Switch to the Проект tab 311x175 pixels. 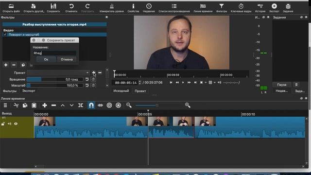pyautogui.click(x=140, y=91)
